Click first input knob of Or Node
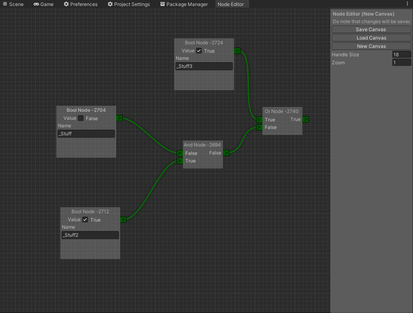 (259, 120)
